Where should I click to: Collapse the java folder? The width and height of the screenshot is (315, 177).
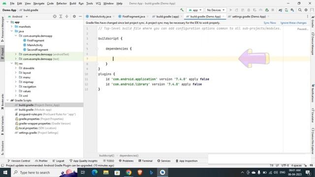tap(12, 31)
